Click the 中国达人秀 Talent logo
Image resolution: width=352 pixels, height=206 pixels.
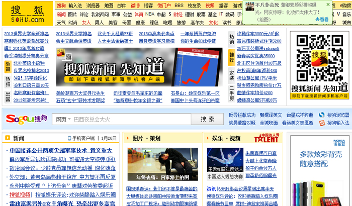(x=267, y=138)
